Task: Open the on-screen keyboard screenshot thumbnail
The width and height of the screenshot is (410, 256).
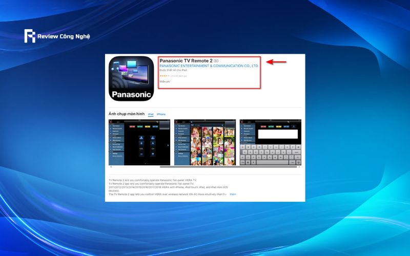Action: 271,142
